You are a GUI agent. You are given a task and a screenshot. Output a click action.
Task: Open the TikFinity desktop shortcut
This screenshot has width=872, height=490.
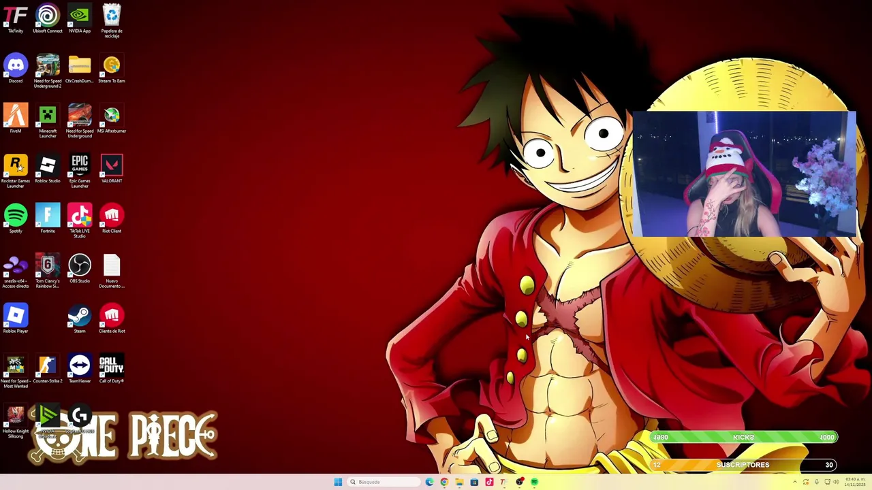(16, 19)
